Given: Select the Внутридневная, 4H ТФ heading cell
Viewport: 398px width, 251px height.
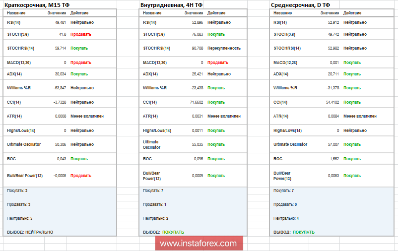Looking at the screenshot, I should (x=171, y=5).
